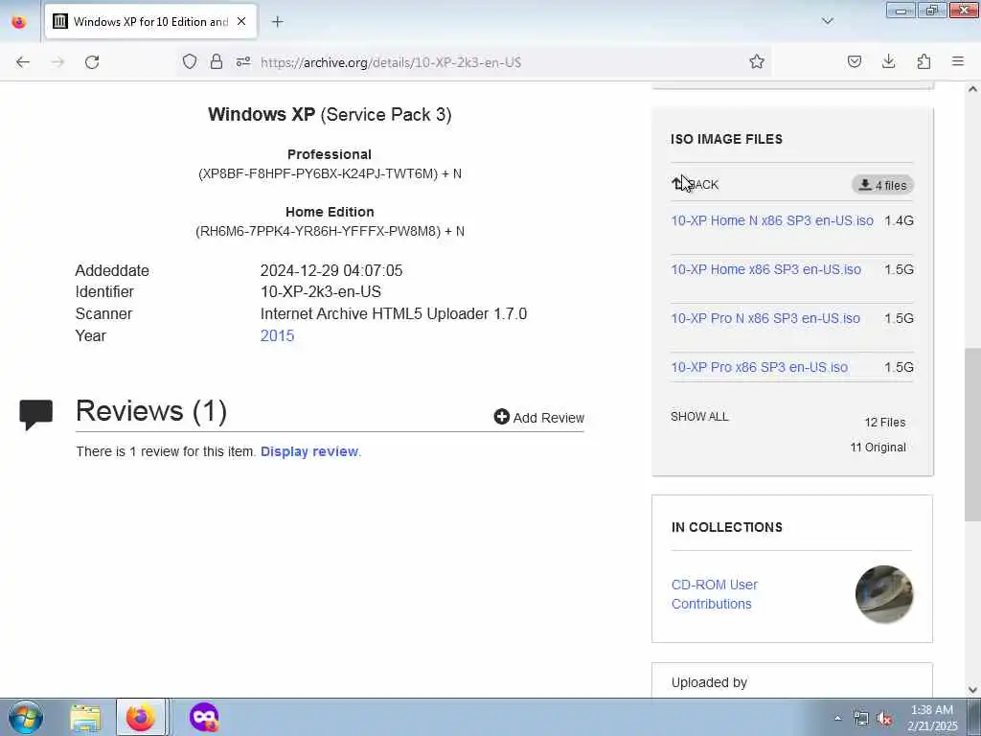Click the Home Edition product key text
Image resolution: width=981 pixels, height=736 pixels.
pyautogui.click(x=330, y=231)
